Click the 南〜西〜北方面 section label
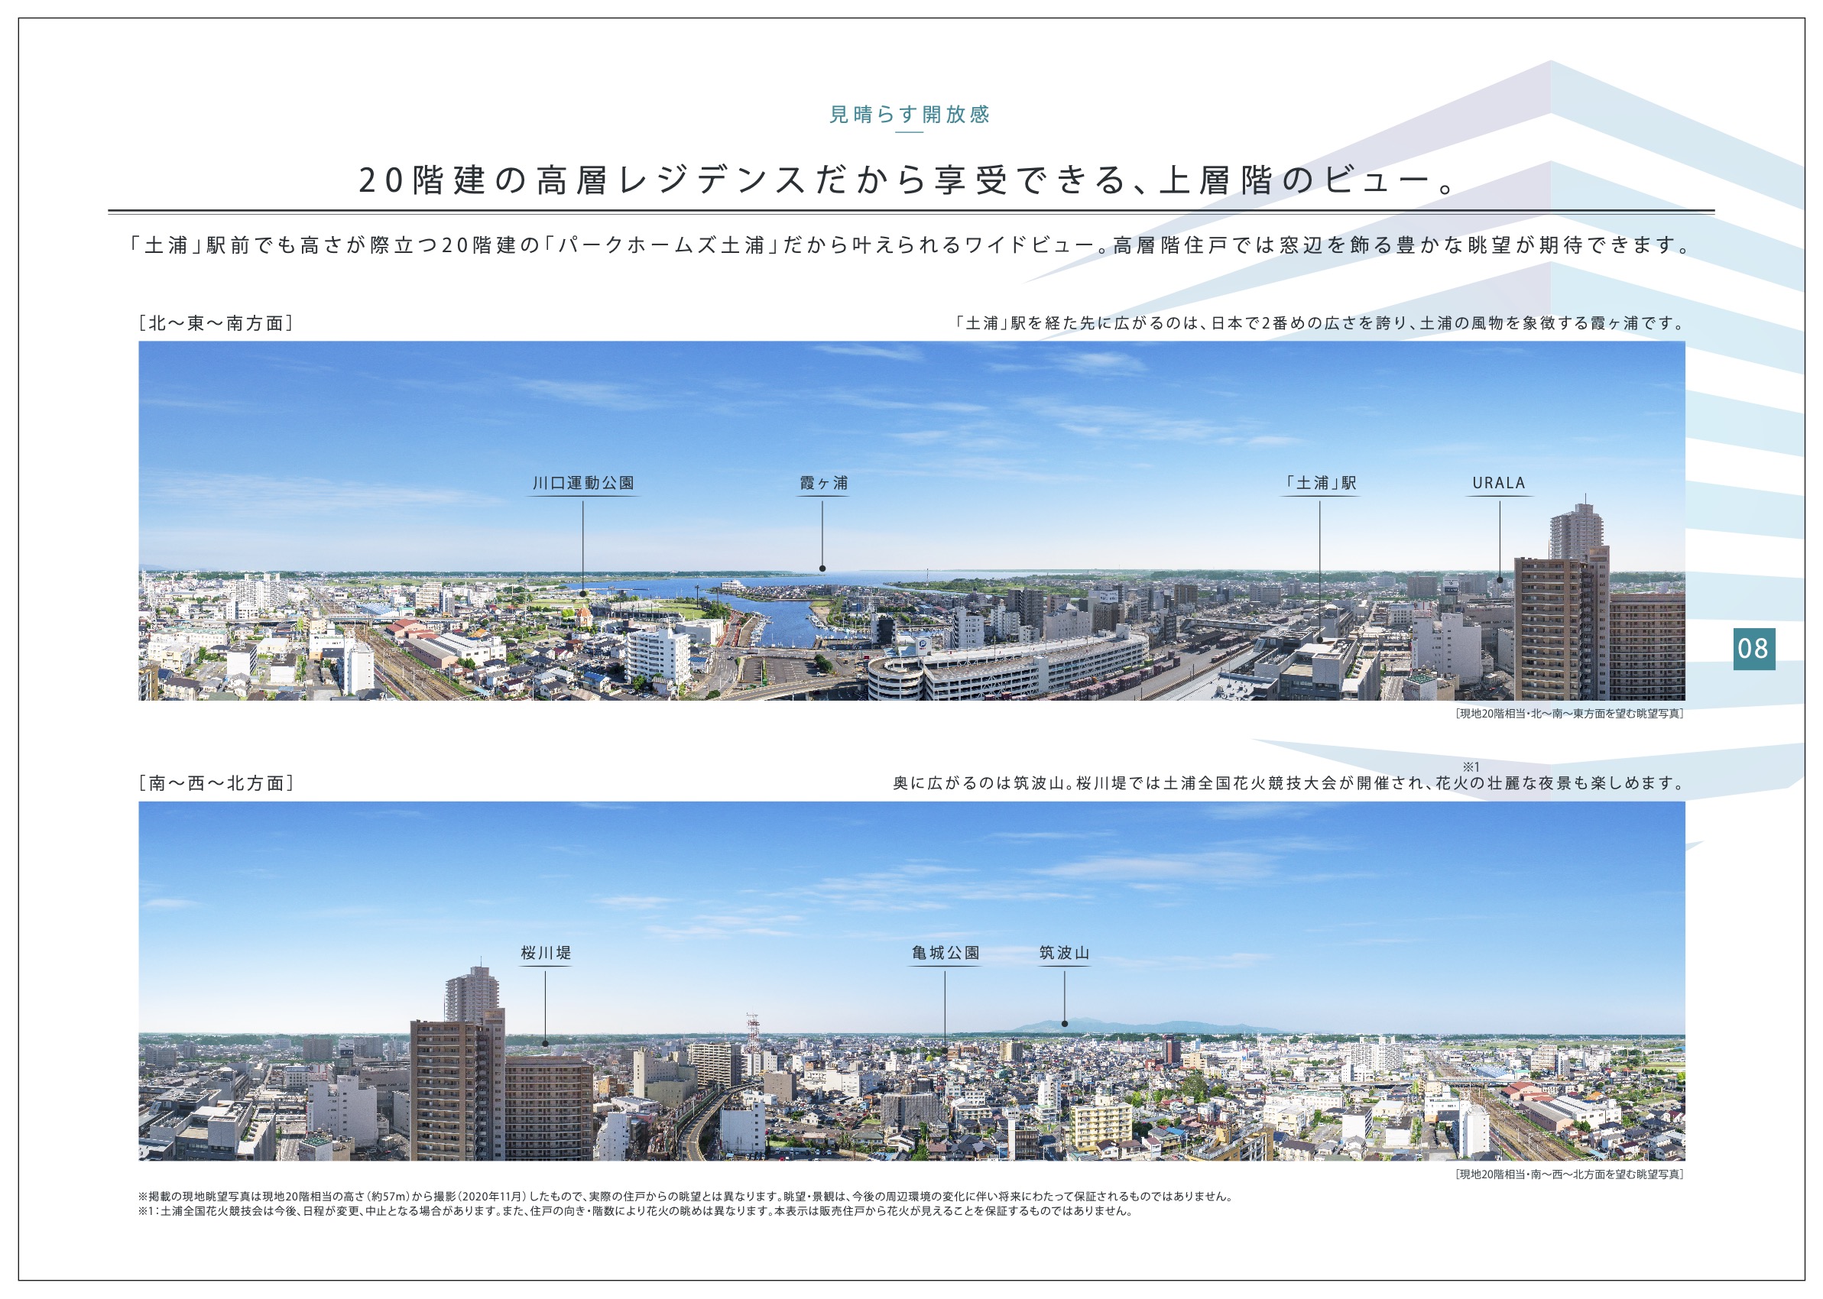The width and height of the screenshot is (1823, 1299). (217, 783)
